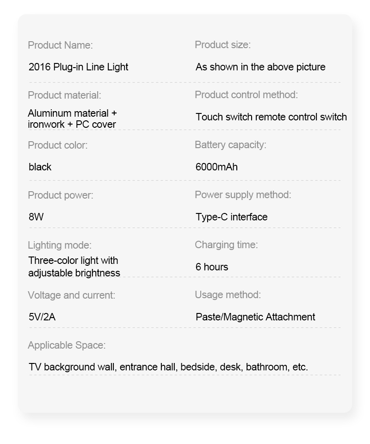
Task: Select the 2016 Plug-in Line Light text
Action: 78,67
